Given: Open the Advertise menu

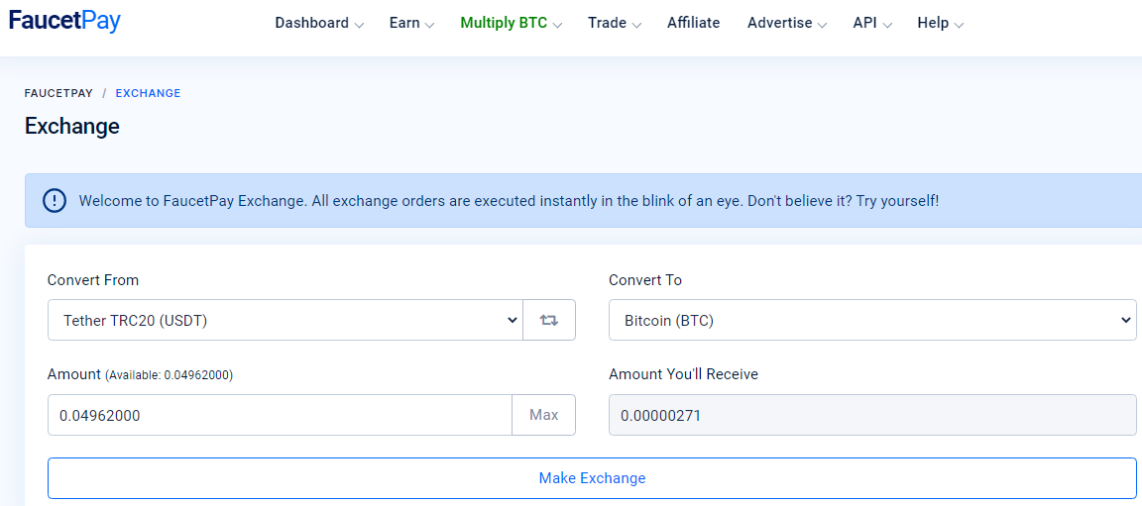Looking at the screenshot, I should pos(787,23).
